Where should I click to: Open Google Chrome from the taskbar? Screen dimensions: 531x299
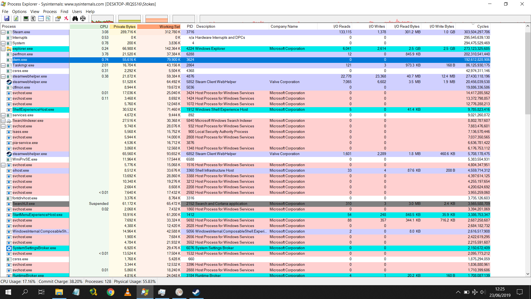[110, 292]
